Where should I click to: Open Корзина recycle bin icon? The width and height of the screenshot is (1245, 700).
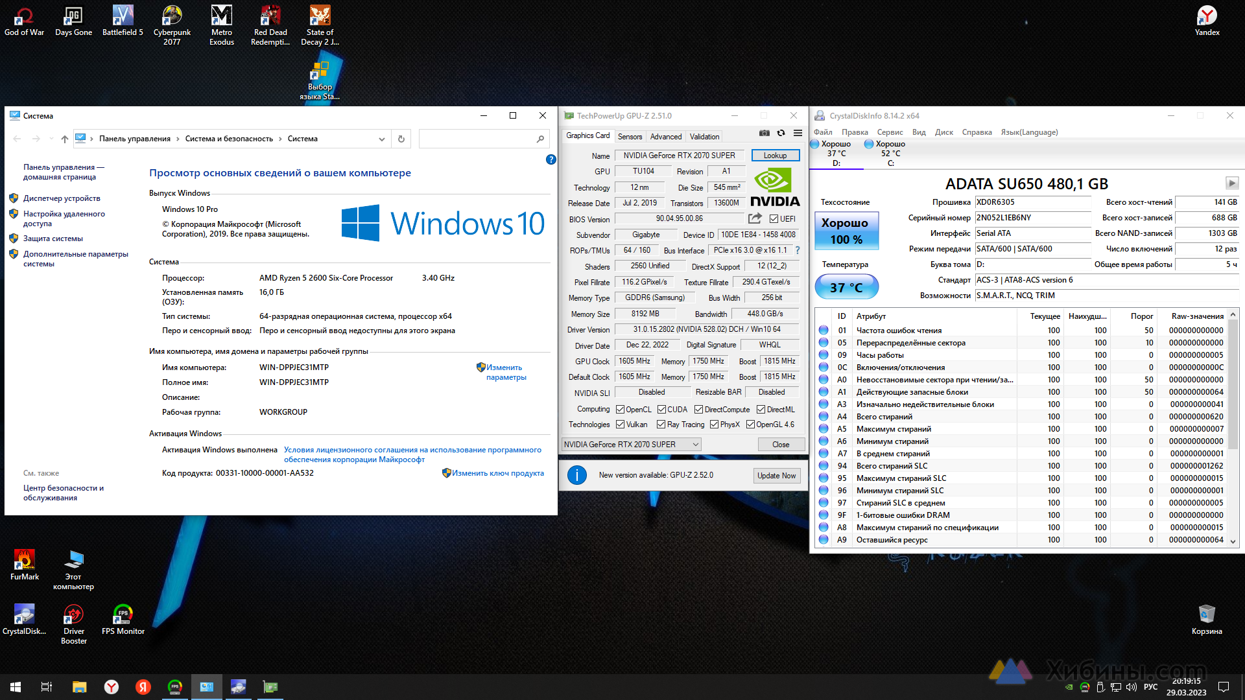[1207, 620]
